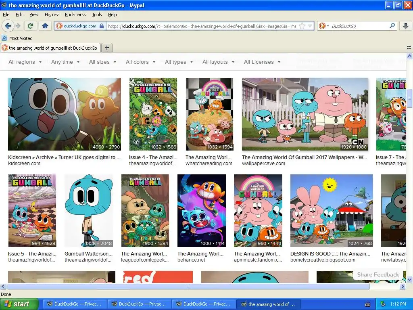Click the URL address field
413x310 pixels.
tap(202, 26)
